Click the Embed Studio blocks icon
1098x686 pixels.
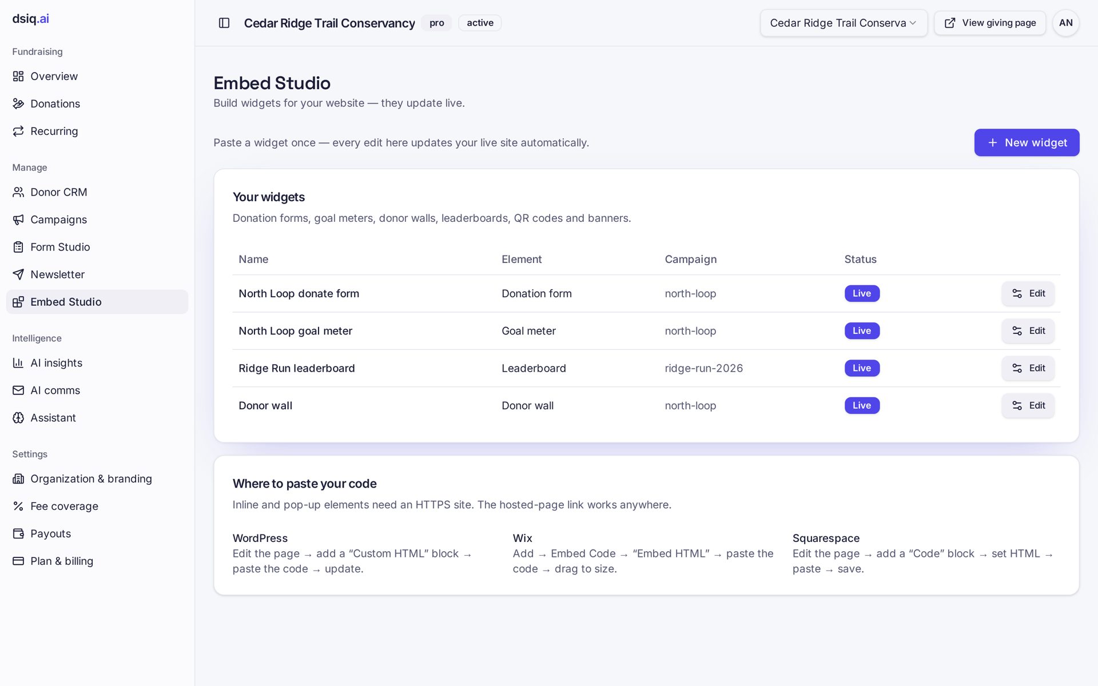[x=18, y=302]
